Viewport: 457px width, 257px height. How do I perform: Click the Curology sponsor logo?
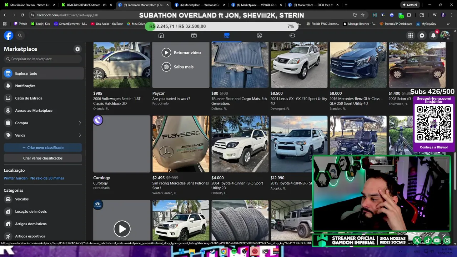(x=98, y=120)
